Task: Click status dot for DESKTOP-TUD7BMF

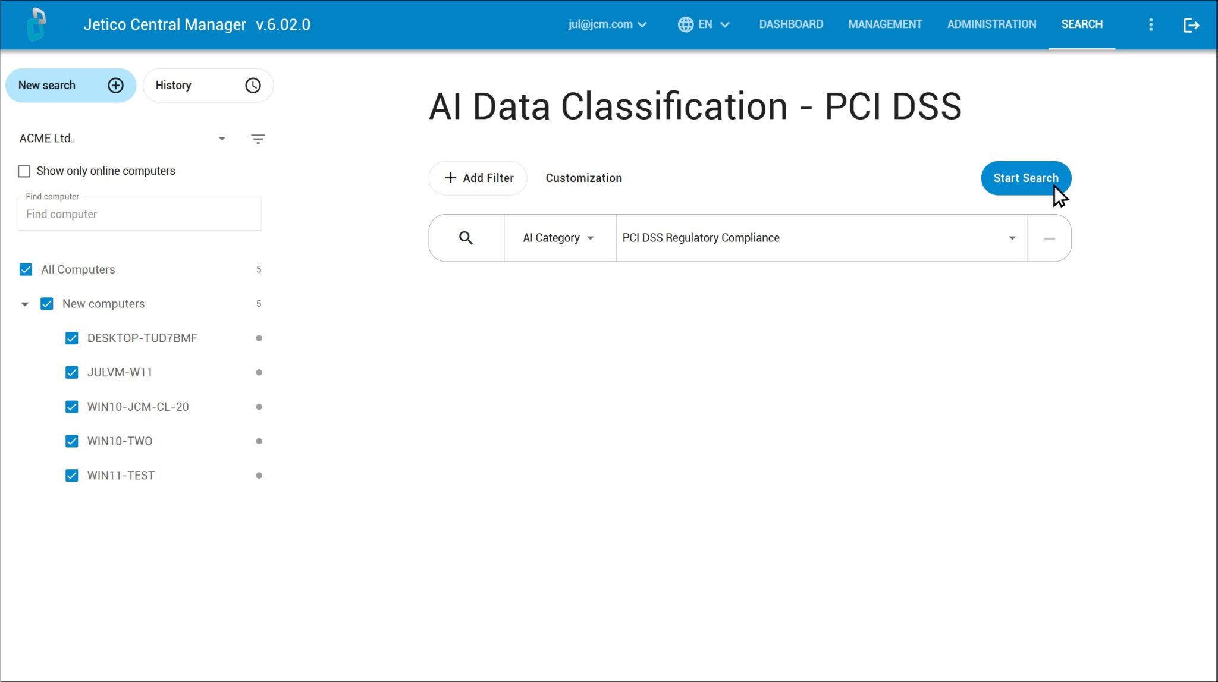Action: coord(259,338)
